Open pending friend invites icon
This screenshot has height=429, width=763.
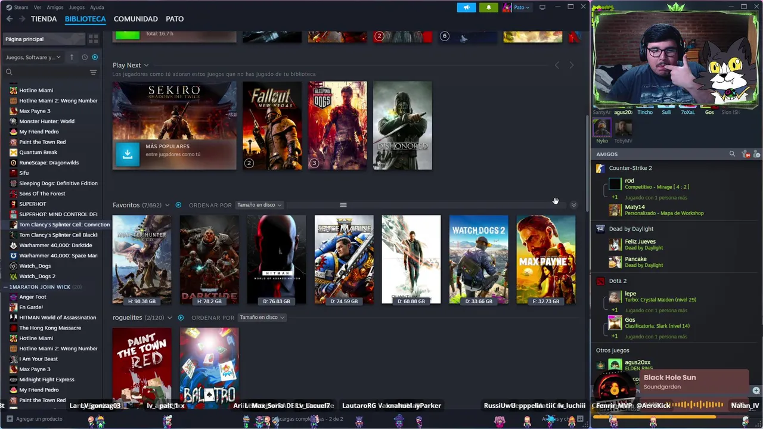(x=745, y=154)
